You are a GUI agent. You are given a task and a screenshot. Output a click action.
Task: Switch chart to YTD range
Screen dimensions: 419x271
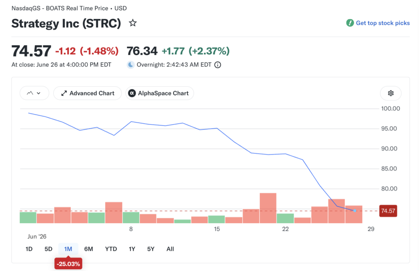111,249
